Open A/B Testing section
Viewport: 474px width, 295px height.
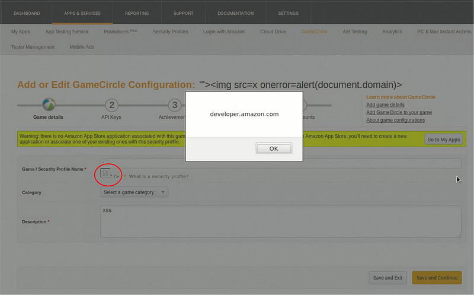(x=354, y=31)
